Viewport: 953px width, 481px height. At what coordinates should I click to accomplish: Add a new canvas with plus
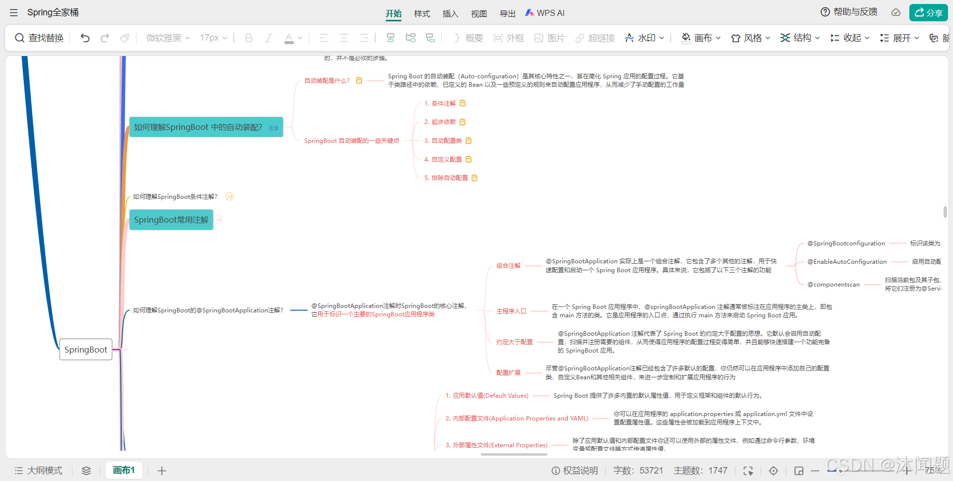click(x=162, y=471)
